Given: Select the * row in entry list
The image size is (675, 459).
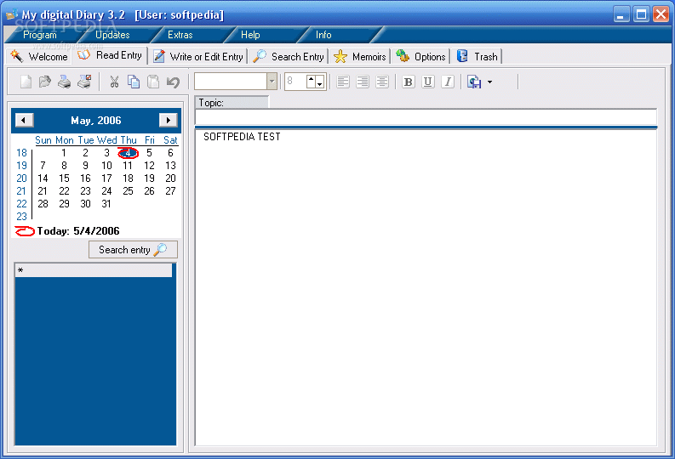Looking at the screenshot, I should click(x=94, y=270).
